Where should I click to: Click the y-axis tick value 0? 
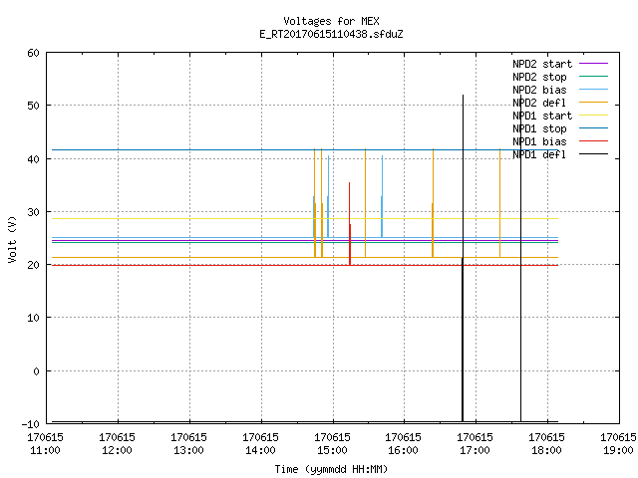(36, 371)
